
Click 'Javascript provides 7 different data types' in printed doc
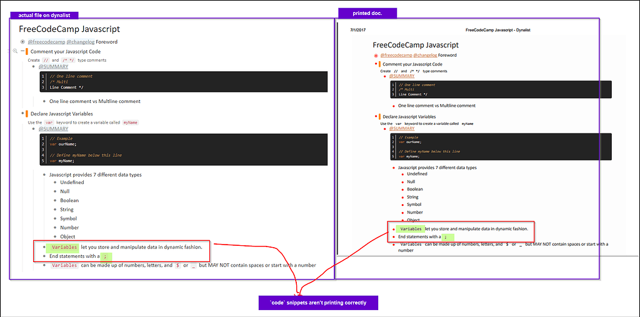tap(437, 167)
